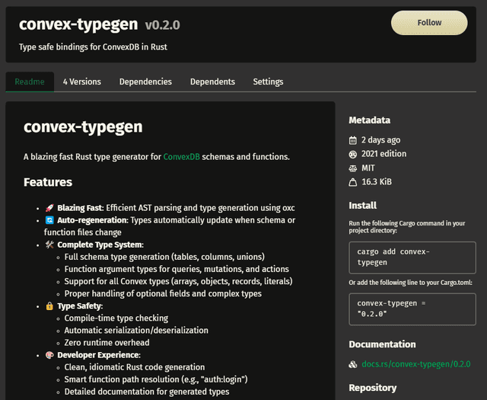Click the convex-typegen readme heading
The width and height of the screenshot is (487, 400).
pos(83,127)
